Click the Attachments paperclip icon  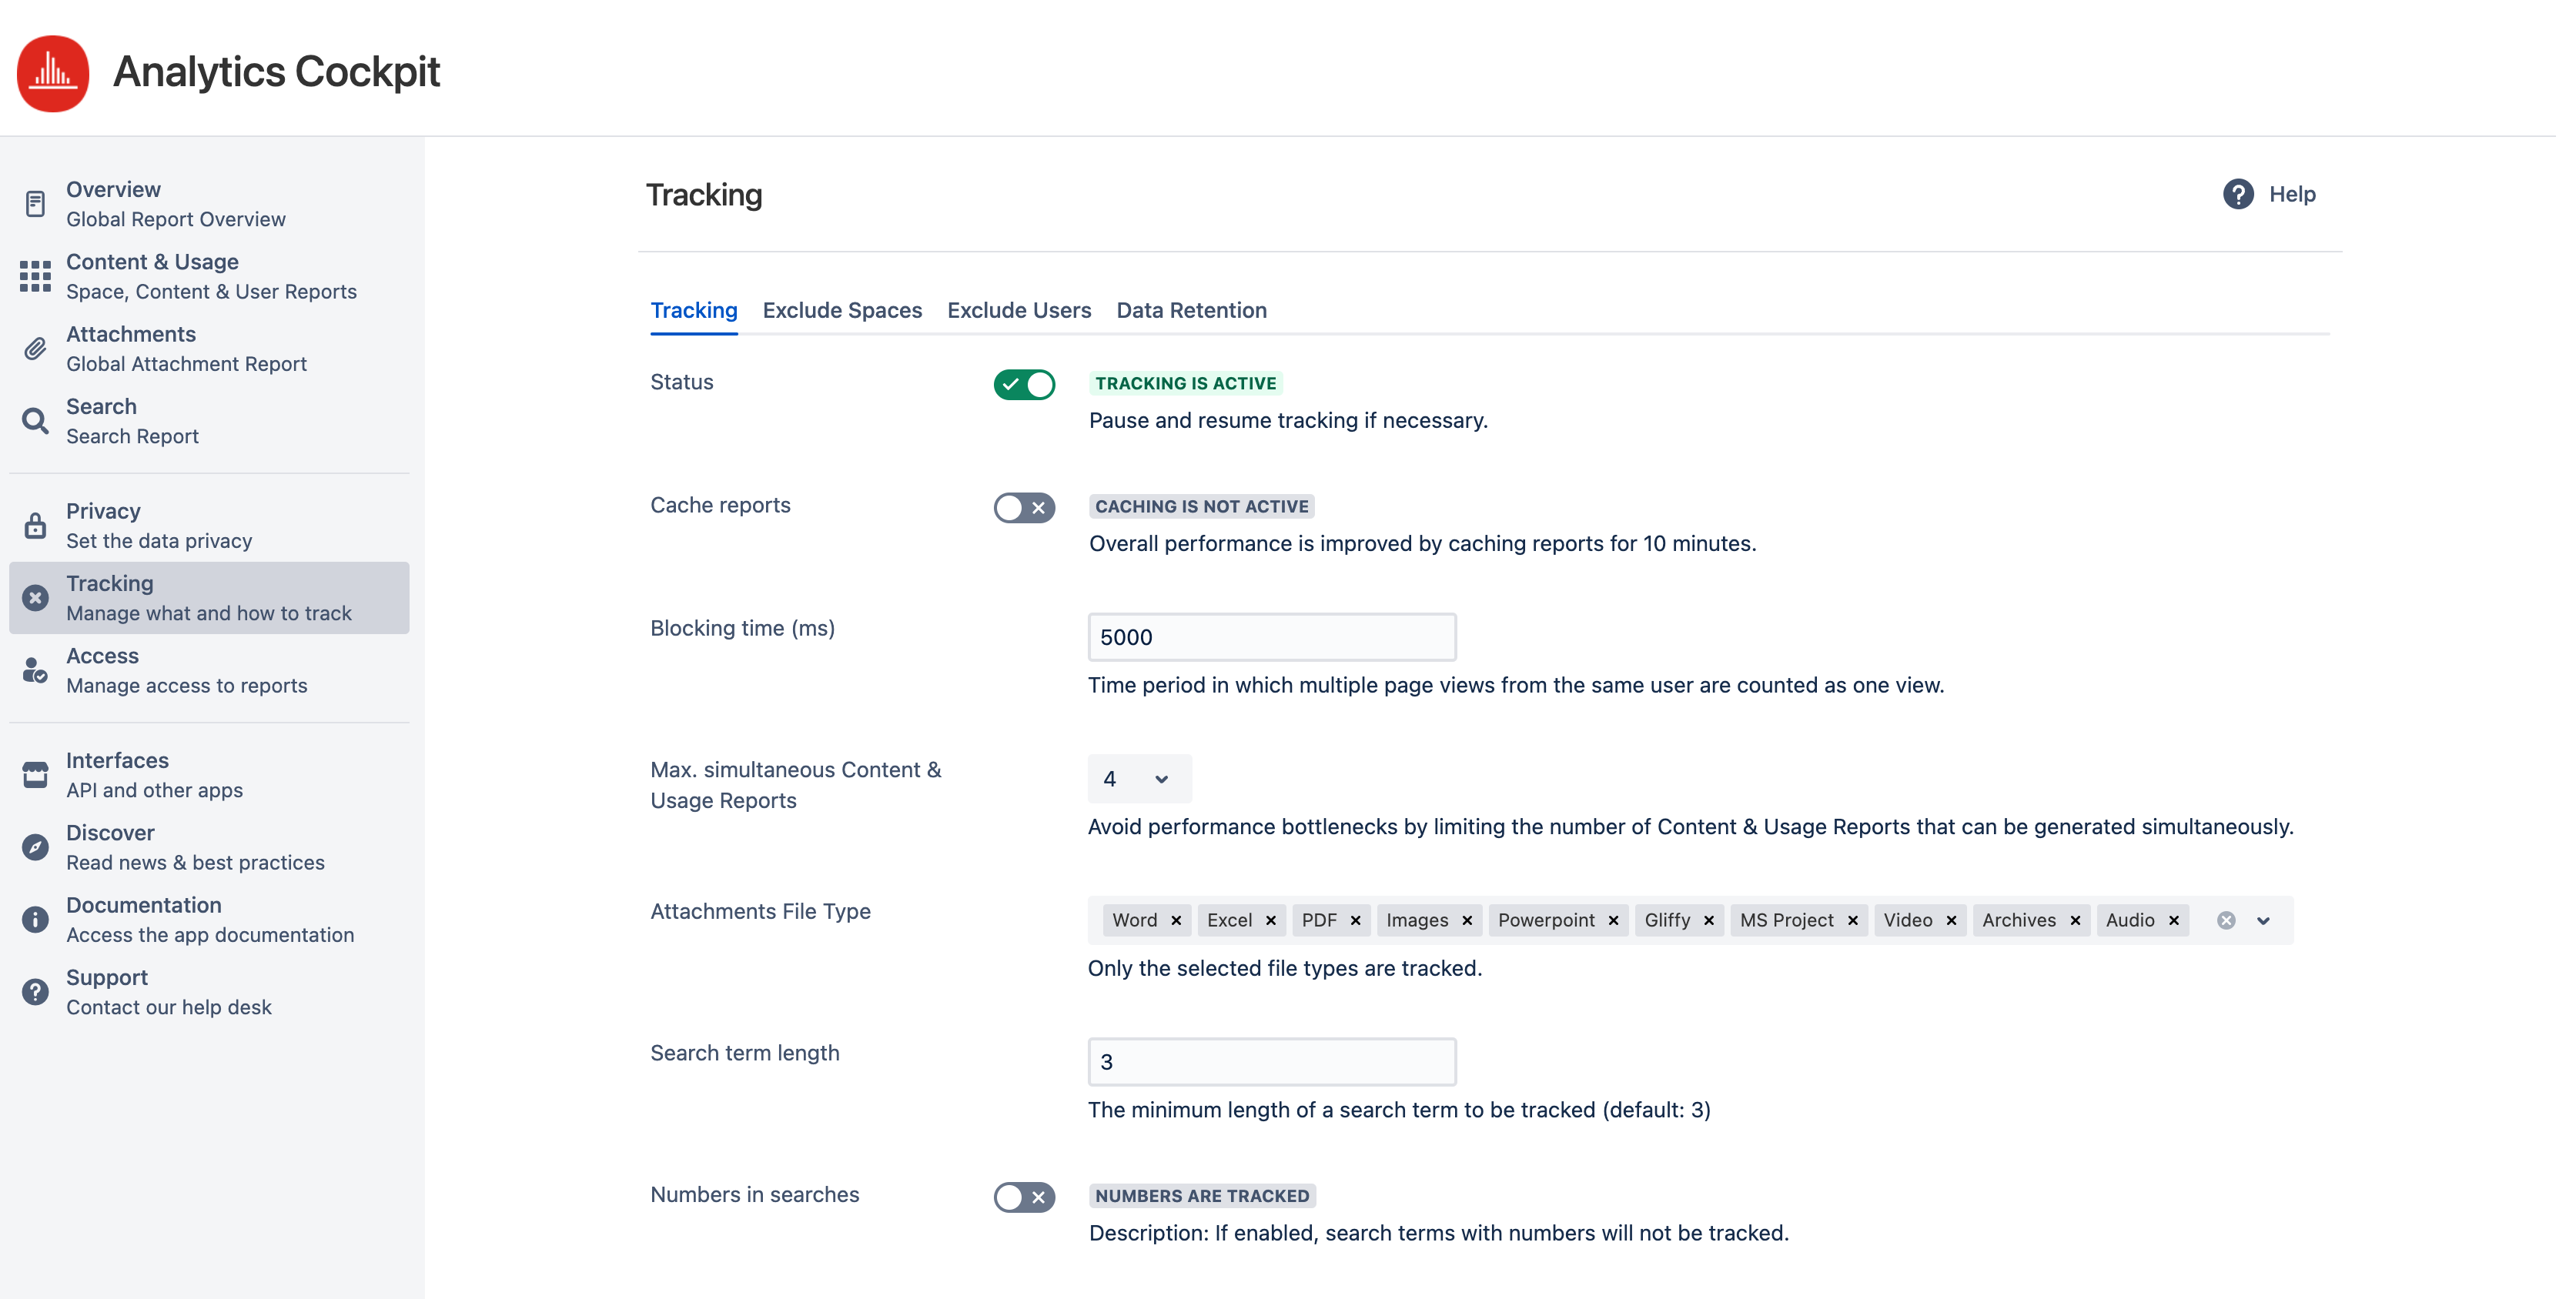(x=35, y=348)
